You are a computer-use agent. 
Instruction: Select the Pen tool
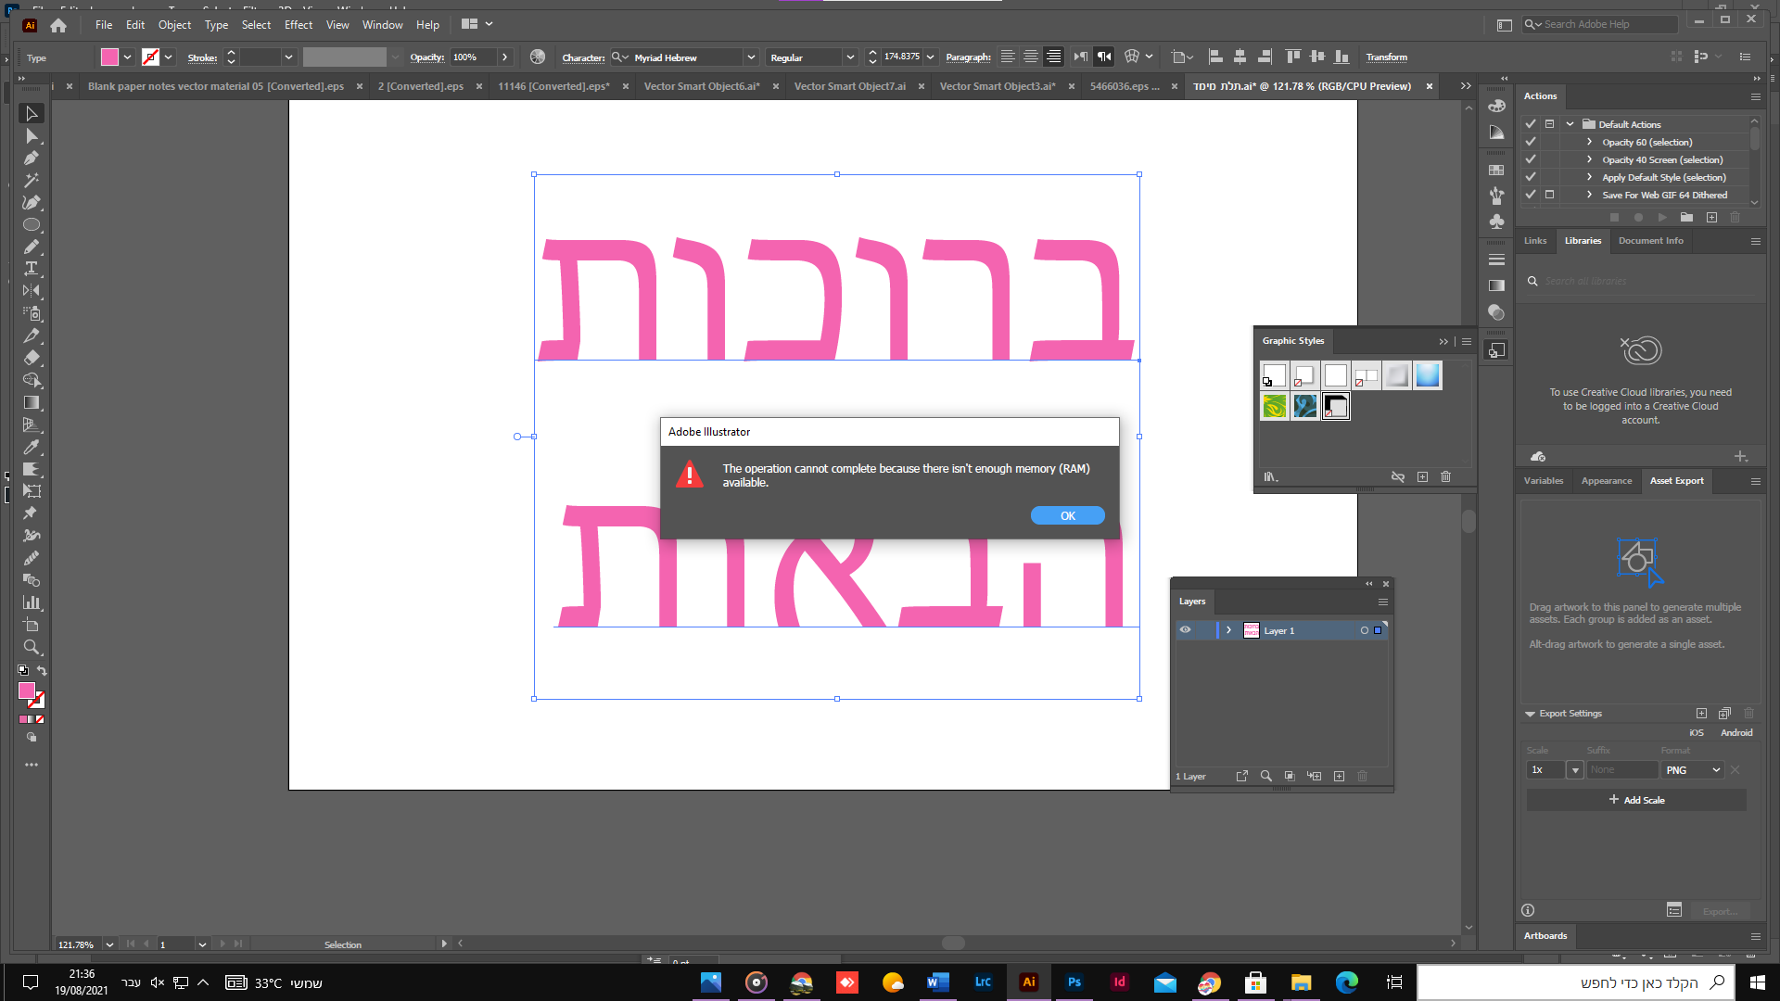pos(32,158)
